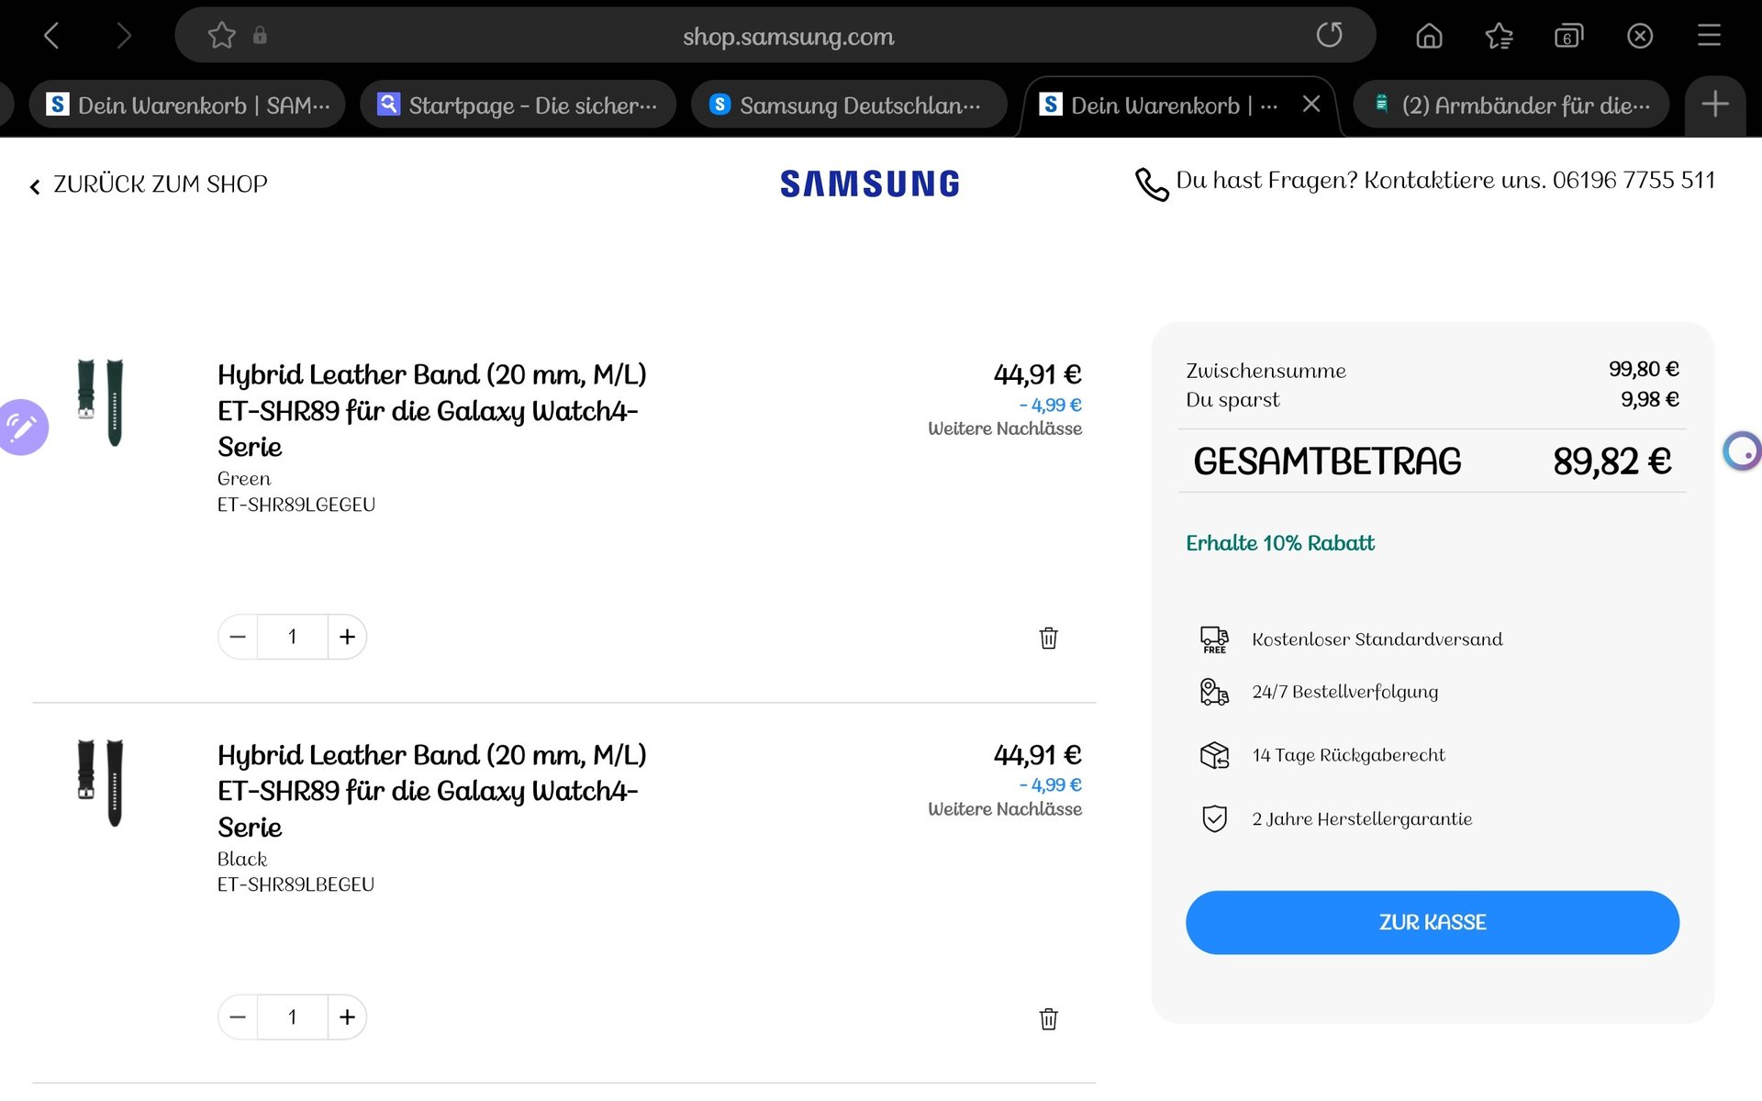
Task: Click the GESAMTBETRAG amount 89,82 €
Action: [x=1611, y=461]
